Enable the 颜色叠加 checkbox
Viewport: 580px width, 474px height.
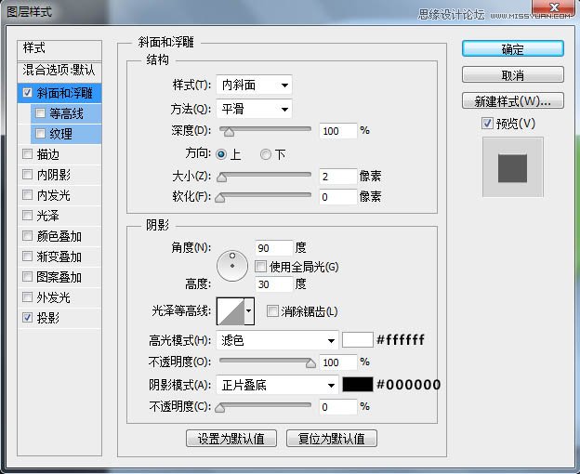[27, 235]
